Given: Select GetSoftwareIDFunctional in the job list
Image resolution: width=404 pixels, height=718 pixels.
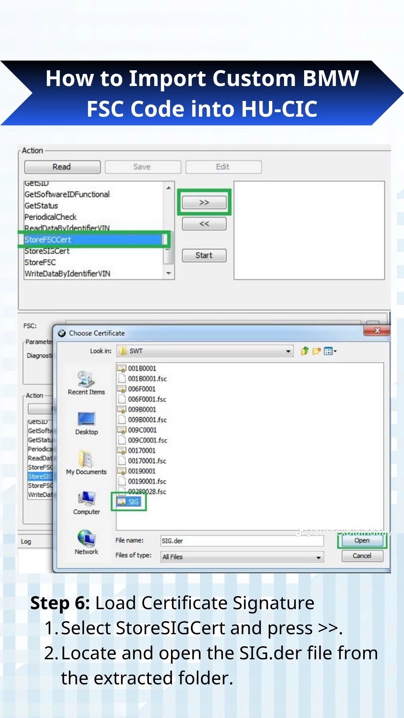Looking at the screenshot, I should click(x=94, y=194).
